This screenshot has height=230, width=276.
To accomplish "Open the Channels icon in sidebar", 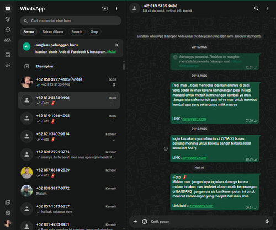I will pos(8,29).
